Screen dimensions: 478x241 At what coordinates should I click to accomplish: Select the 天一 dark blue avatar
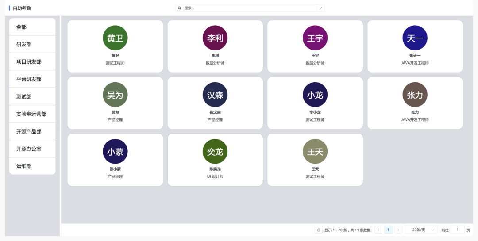[x=415, y=38]
